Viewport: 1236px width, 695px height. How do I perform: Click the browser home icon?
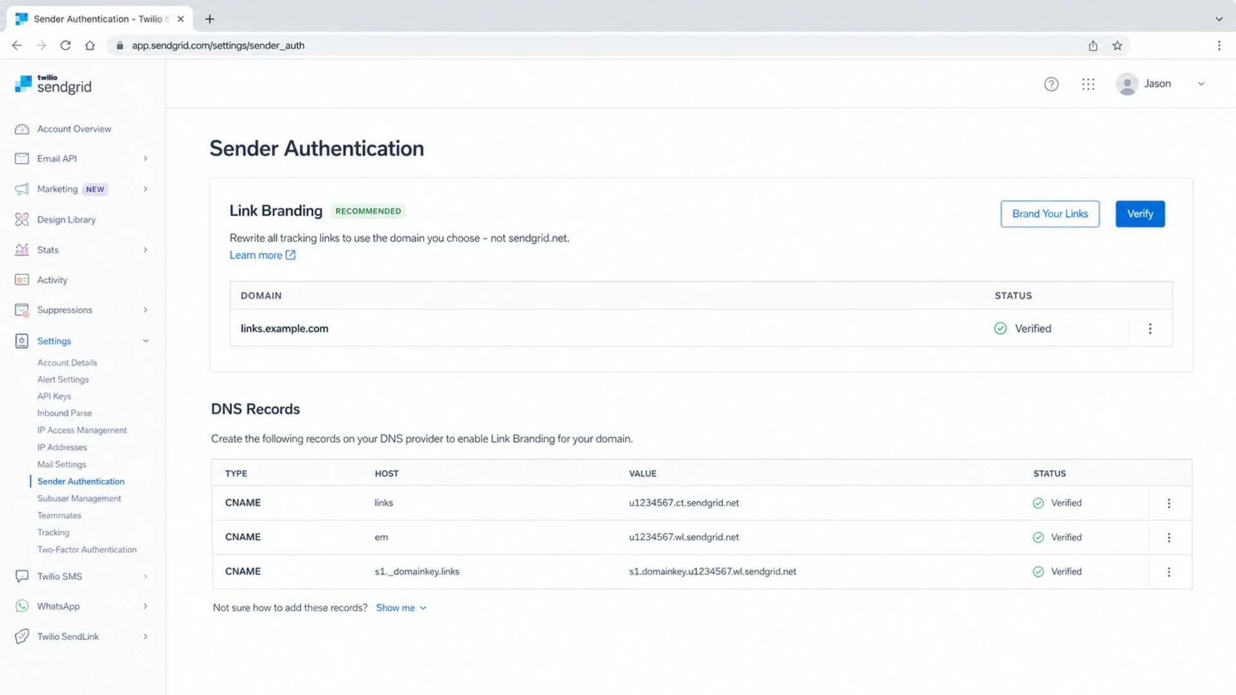coord(90,46)
